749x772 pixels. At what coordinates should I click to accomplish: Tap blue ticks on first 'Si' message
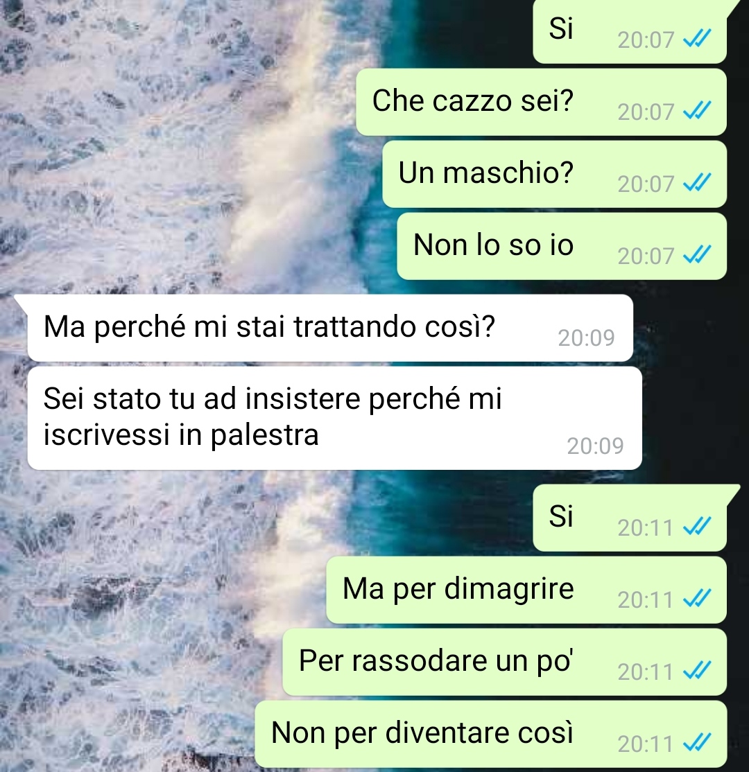pyautogui.click(x=697, y=38)
